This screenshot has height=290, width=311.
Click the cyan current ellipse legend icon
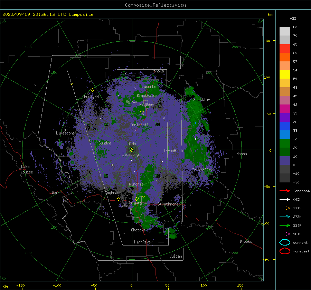(285, 242)
